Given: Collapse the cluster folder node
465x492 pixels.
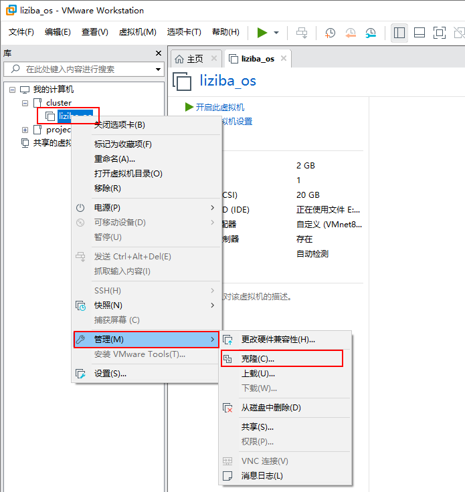Looking at the screenshot, I should [25, 103].
